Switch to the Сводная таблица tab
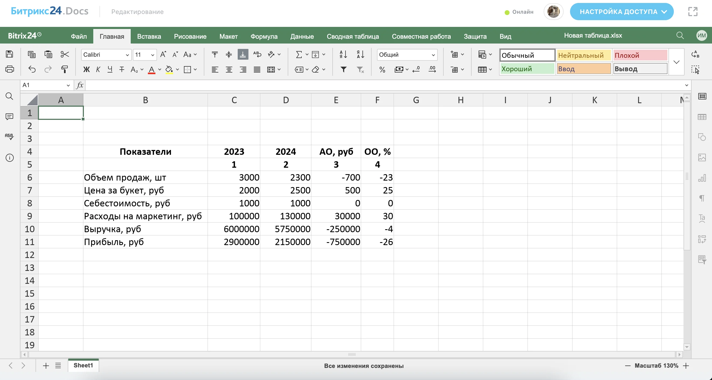 tap(353, 36)
